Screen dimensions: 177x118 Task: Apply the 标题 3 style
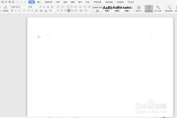click(127, 9)
